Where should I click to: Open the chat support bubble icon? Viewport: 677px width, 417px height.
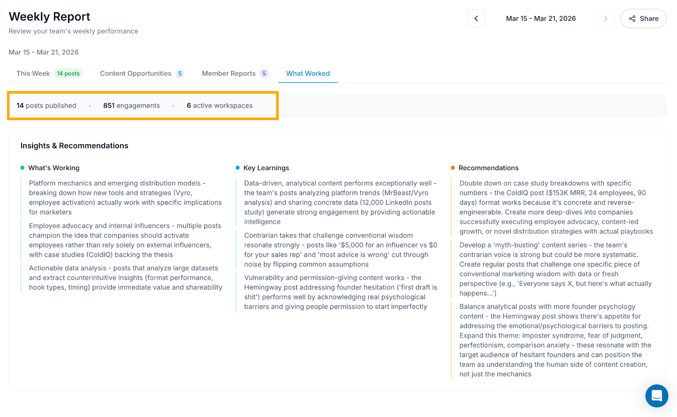657,396
